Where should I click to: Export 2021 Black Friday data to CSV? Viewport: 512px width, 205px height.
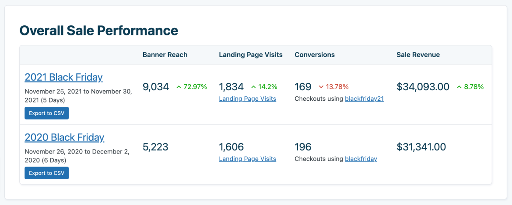click(46, 113)
